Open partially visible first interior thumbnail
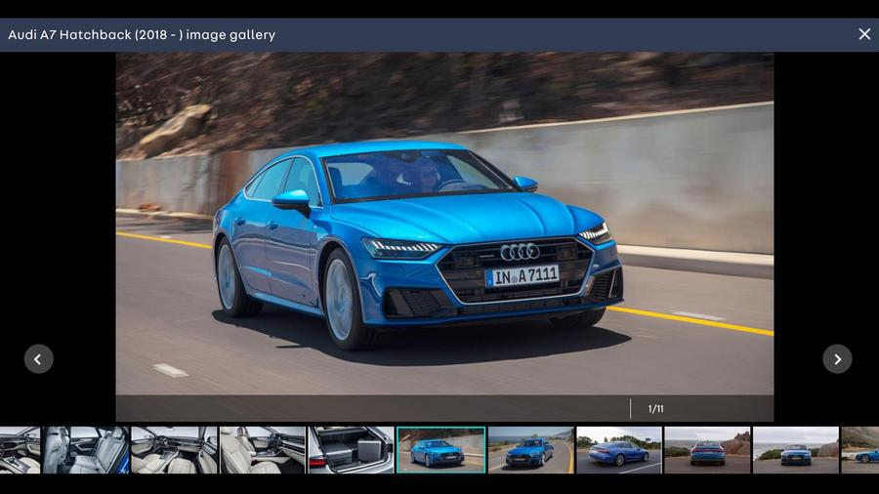 [x=21, y=450]
